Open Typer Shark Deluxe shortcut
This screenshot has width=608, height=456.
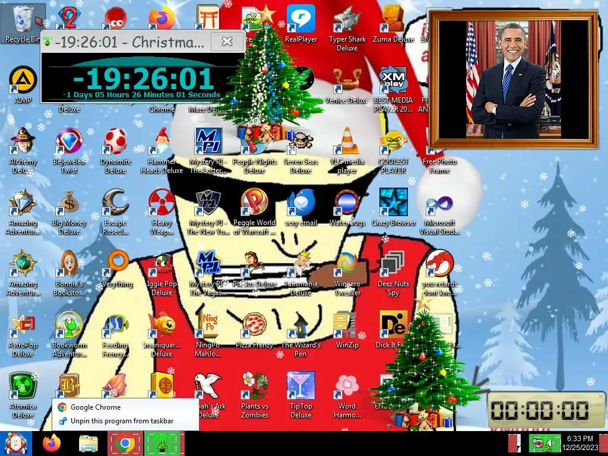pyautogui.click(x=347, y=28)
